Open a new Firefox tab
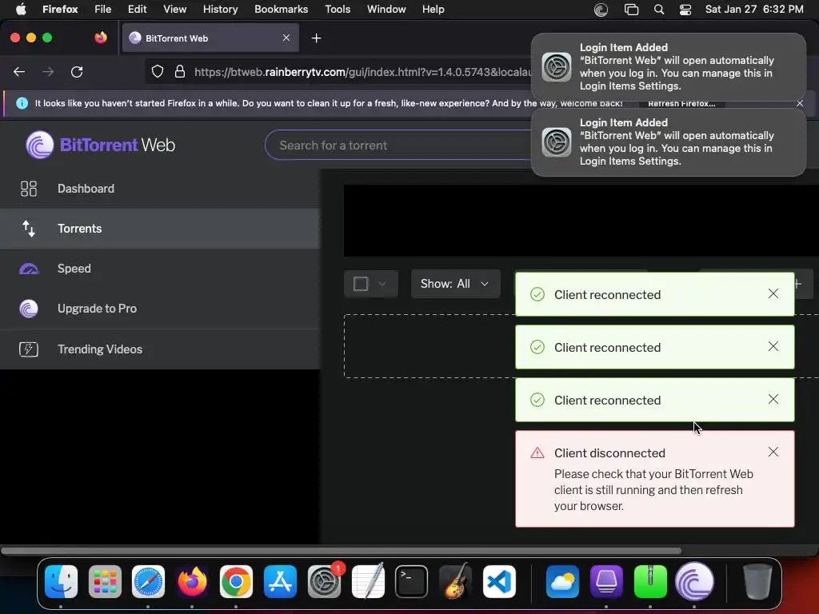819x614 pixels. tap(316, 38)
